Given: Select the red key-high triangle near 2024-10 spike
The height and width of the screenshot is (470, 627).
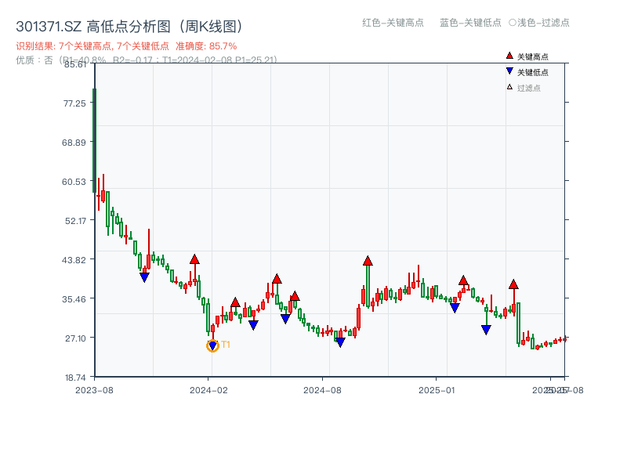Looking at the screenshot, I should pyautogui.click(x=366, y=261).
